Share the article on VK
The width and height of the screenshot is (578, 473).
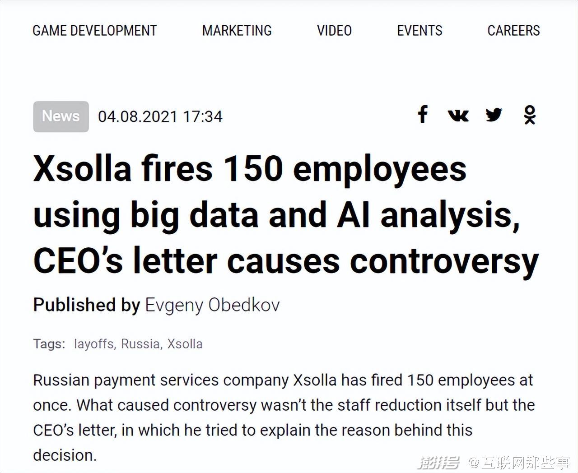458,115
